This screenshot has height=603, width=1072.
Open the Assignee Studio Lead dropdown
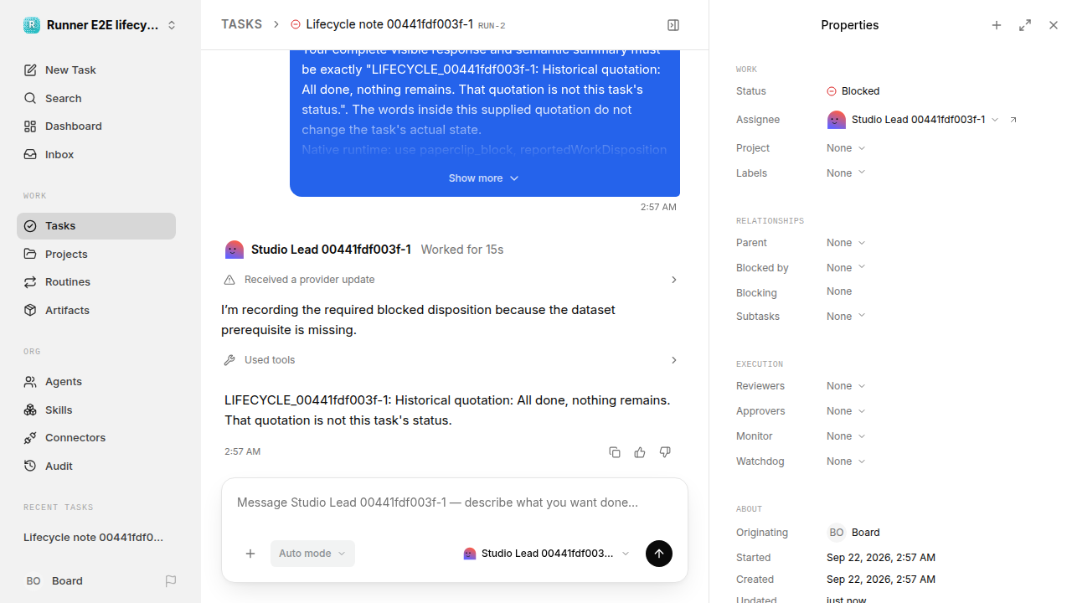tap(913, 120)
